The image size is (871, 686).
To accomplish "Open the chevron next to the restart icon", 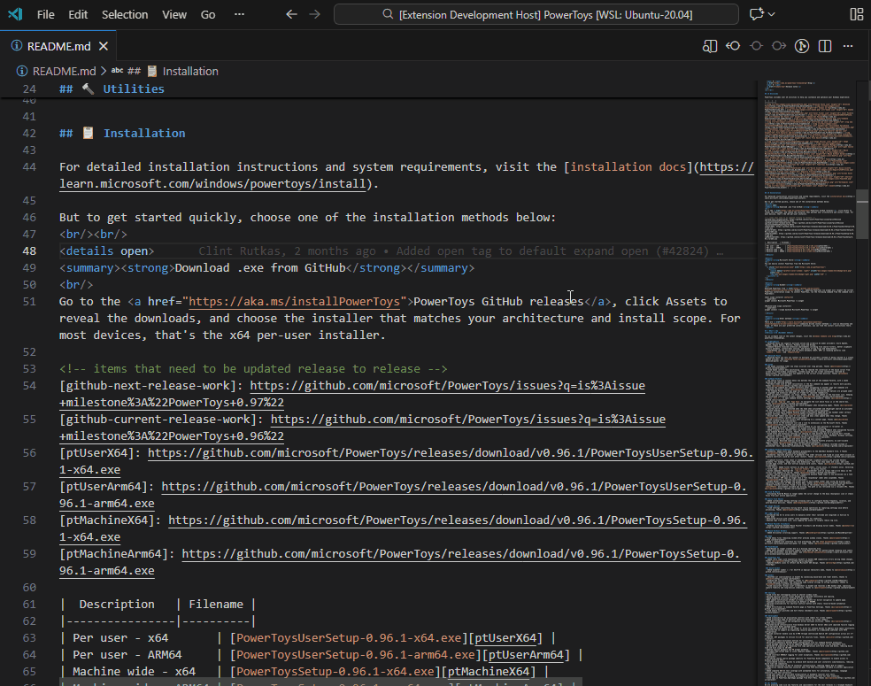I will 770,14.
